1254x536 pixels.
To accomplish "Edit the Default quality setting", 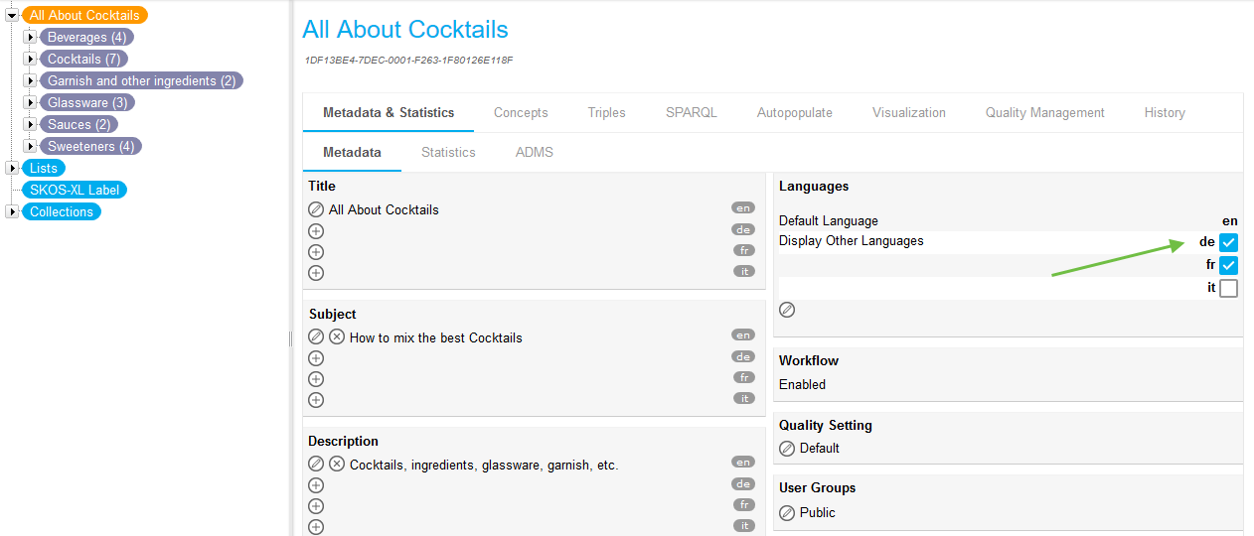I will point(787,449).
